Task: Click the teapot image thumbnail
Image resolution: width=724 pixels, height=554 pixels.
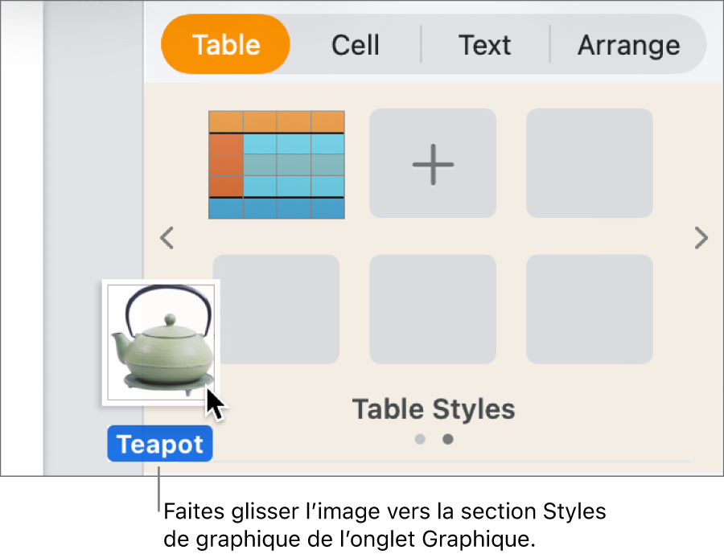Action: pos(160,341)
